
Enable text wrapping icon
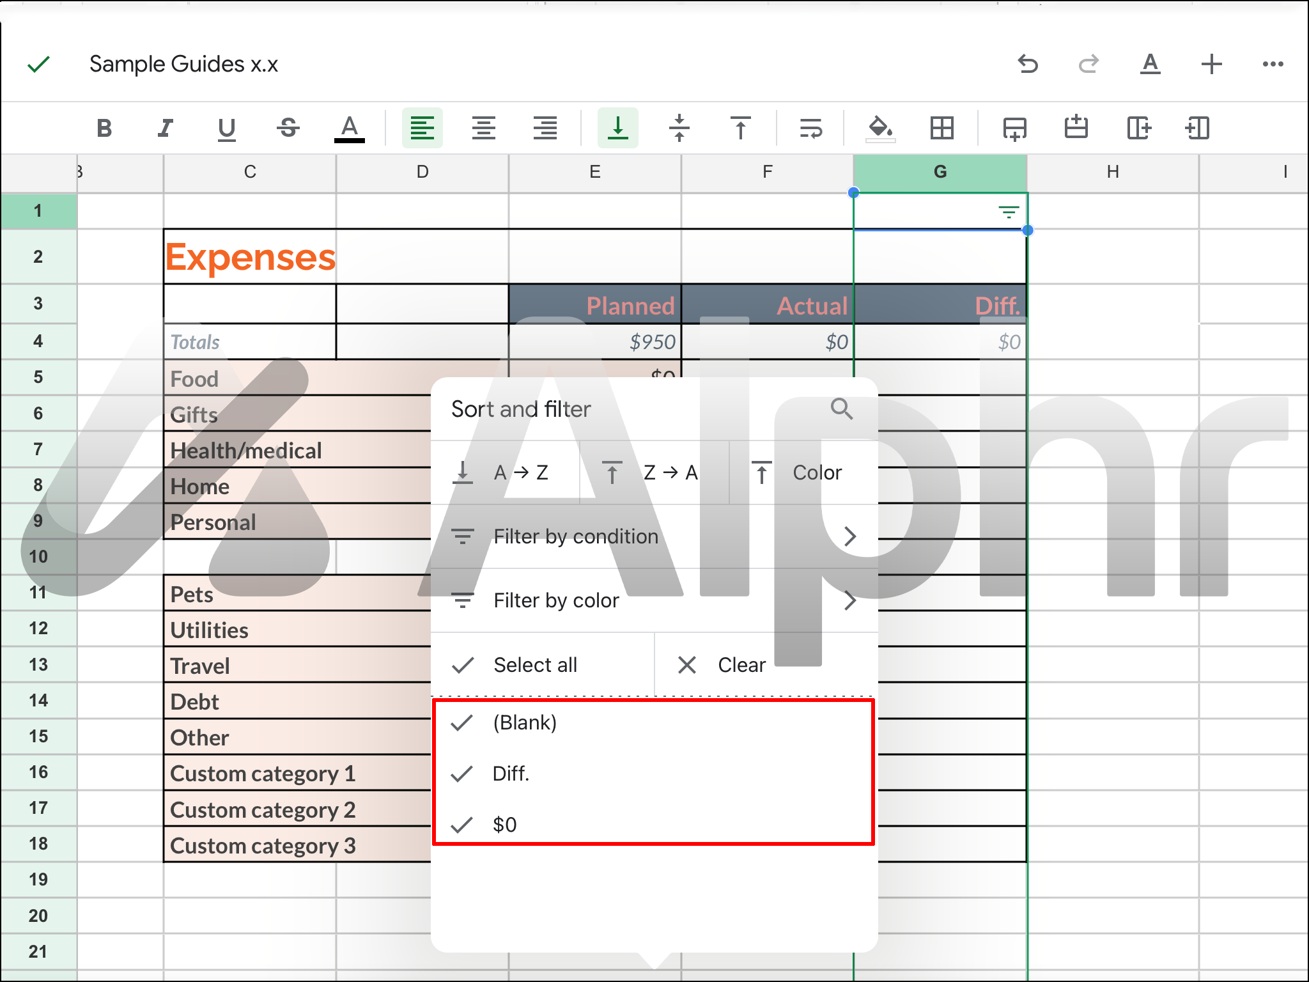click(x=810, y=129)
